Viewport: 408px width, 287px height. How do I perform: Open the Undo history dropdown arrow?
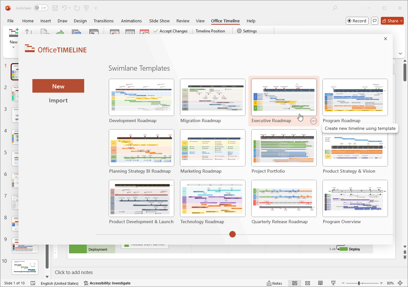(x=70, y=8)
